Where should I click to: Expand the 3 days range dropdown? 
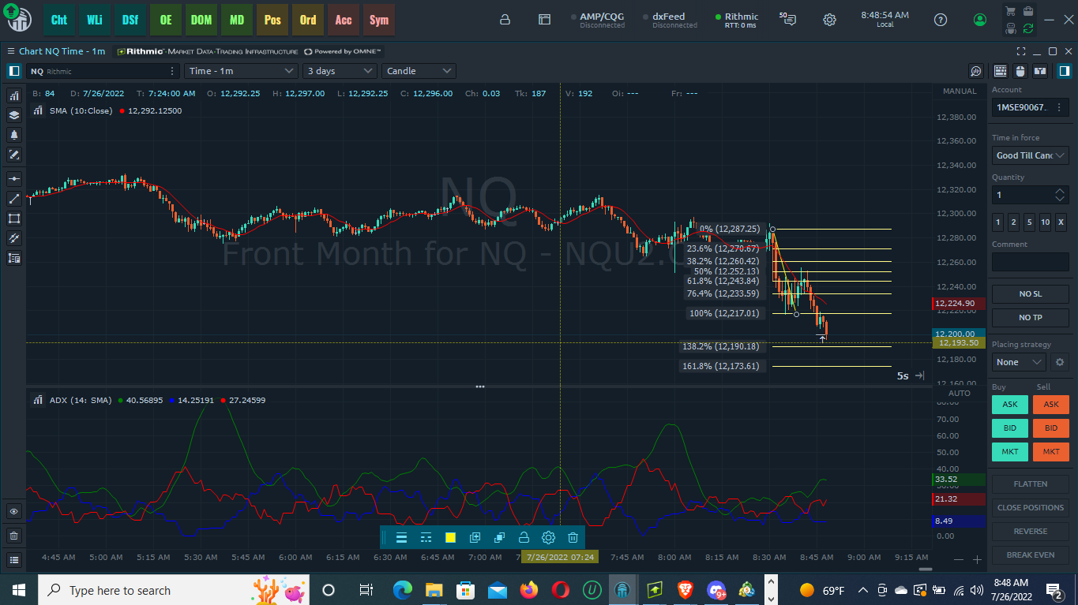click(340, 71)
